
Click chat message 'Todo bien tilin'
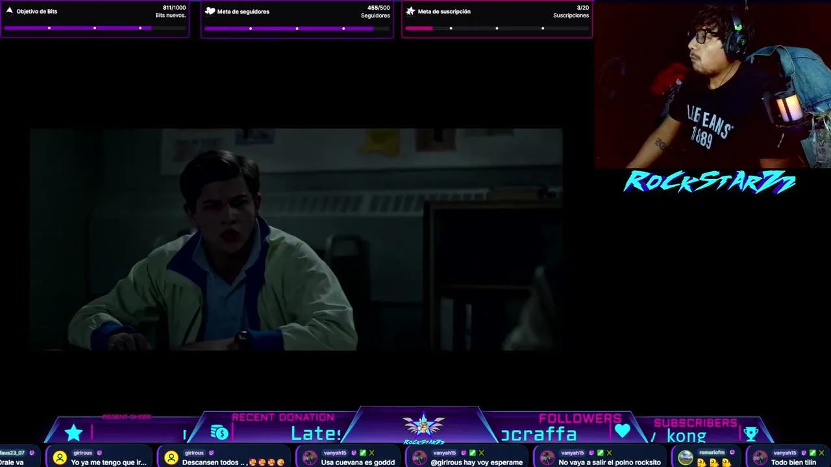[793, 462]
